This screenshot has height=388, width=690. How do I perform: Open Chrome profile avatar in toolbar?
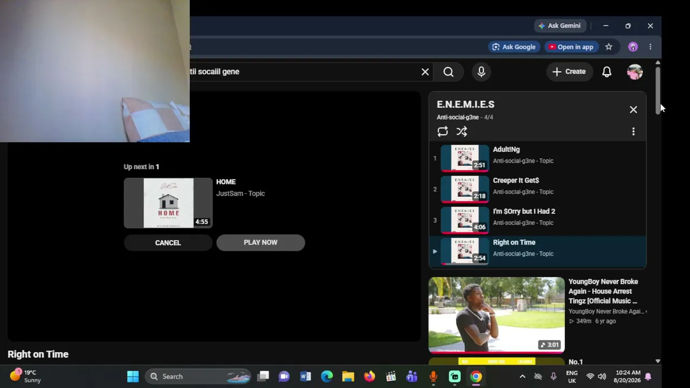pos(633,47)
